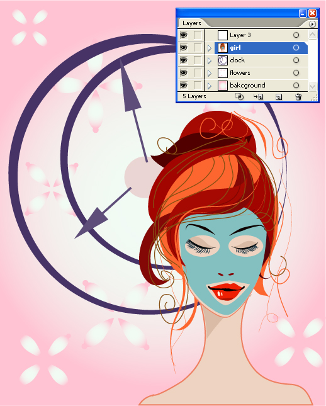
Task: Open the Layers panel flyout menu
Action: (312, 24)
